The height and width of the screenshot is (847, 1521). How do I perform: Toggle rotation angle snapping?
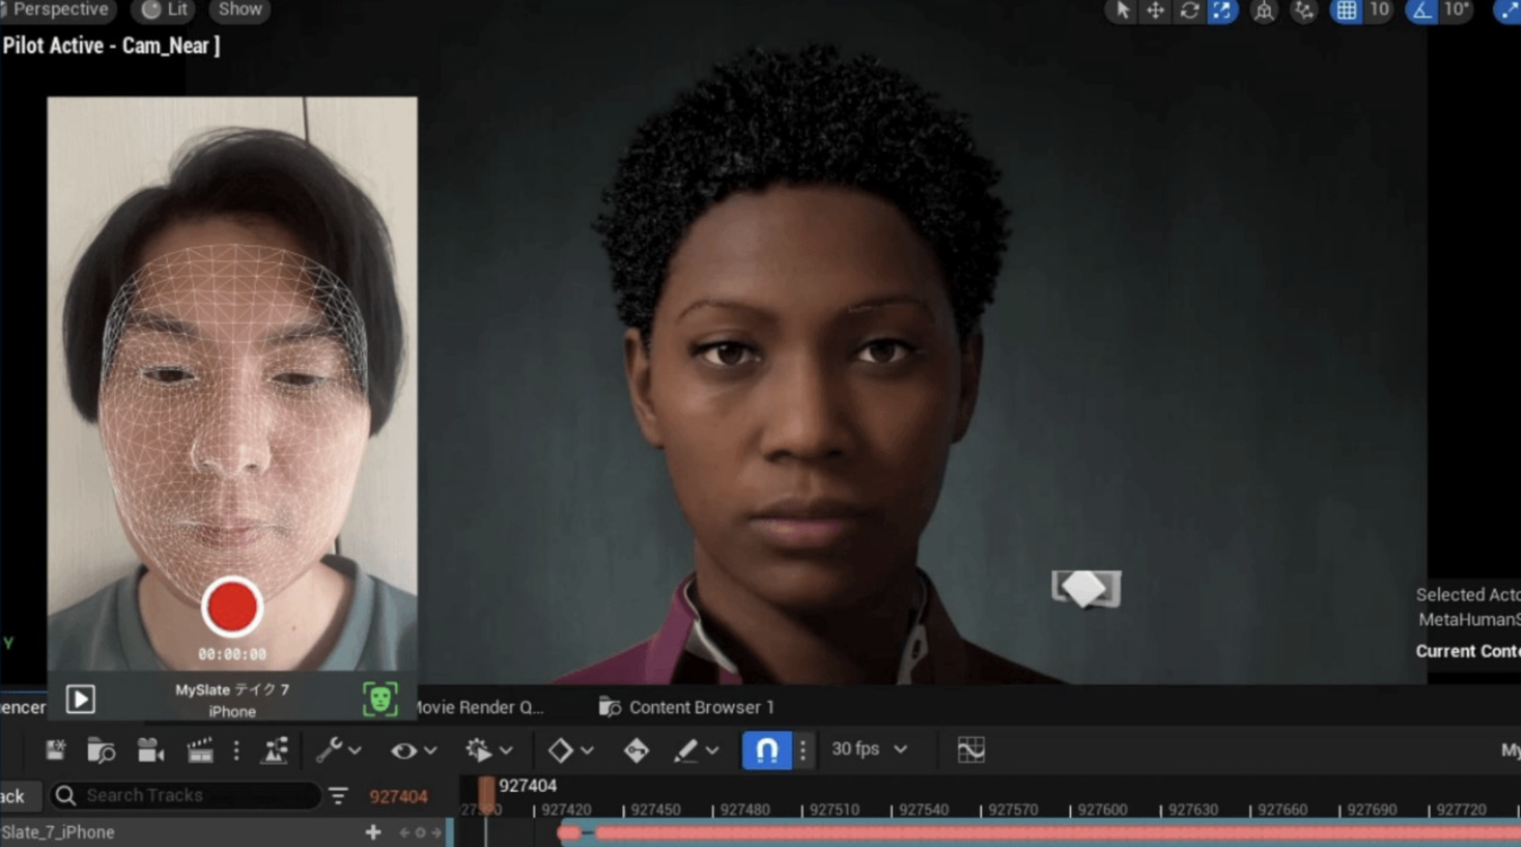(x=1422, y=10)
